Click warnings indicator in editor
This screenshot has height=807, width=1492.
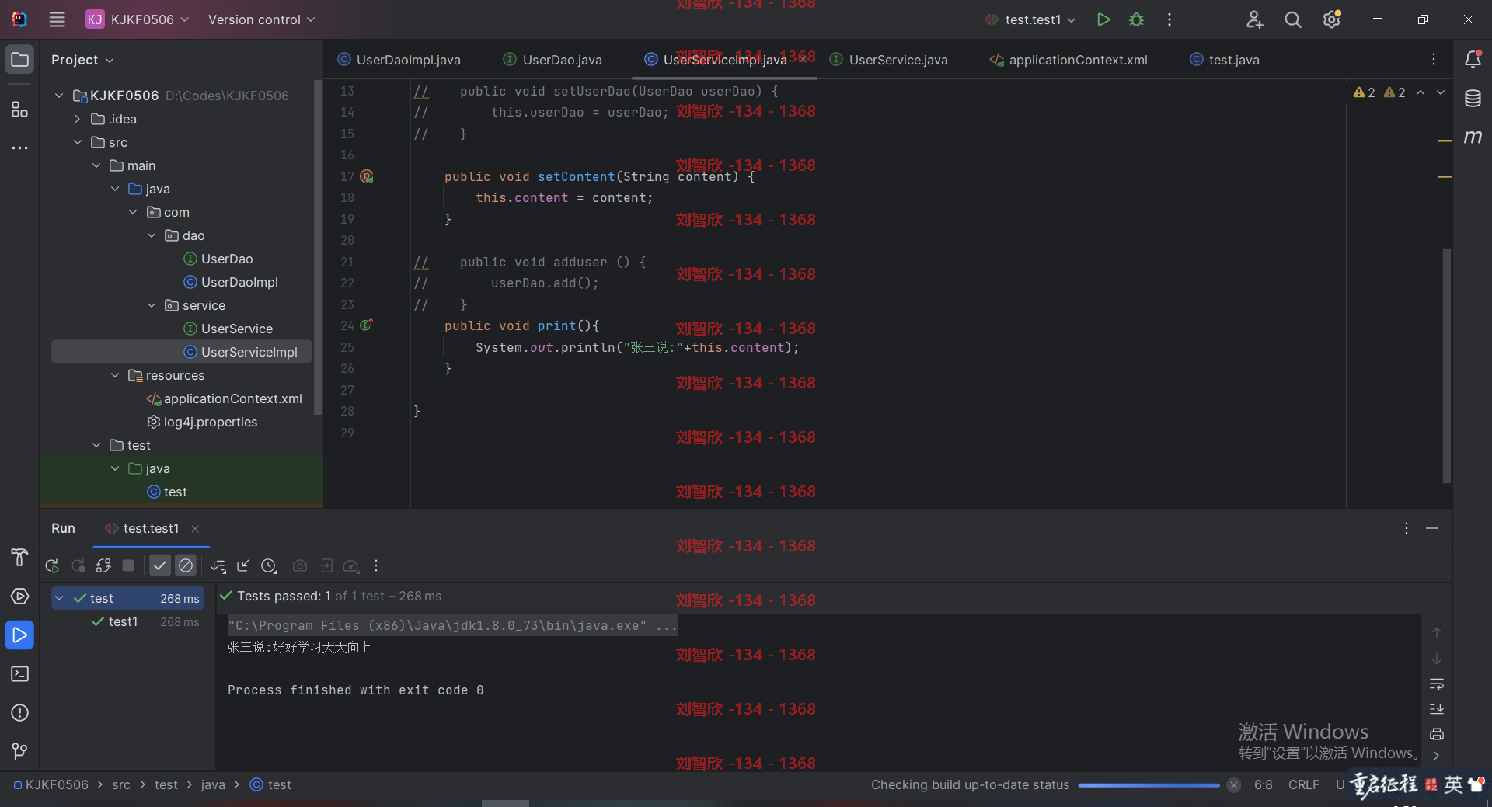point(1379,92)
